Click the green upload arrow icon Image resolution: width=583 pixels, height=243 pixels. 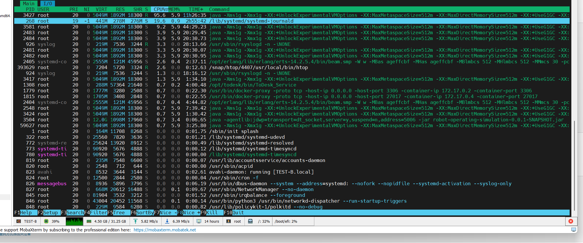point(136,221)
